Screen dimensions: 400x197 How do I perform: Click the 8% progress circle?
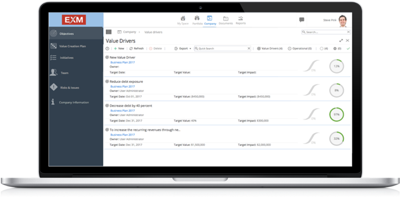[336, 90]
